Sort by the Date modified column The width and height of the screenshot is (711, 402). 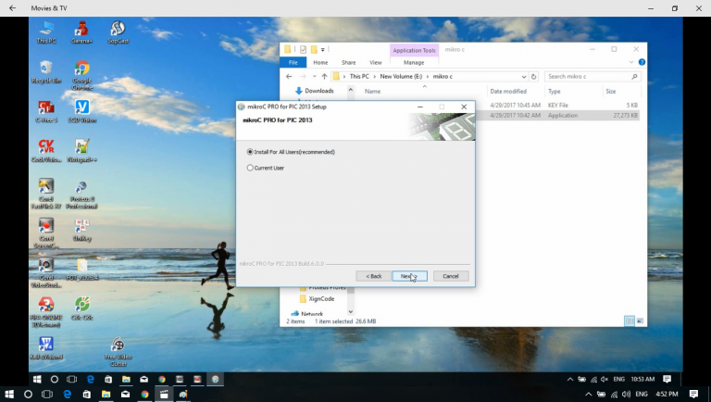[x=508, y=91]
